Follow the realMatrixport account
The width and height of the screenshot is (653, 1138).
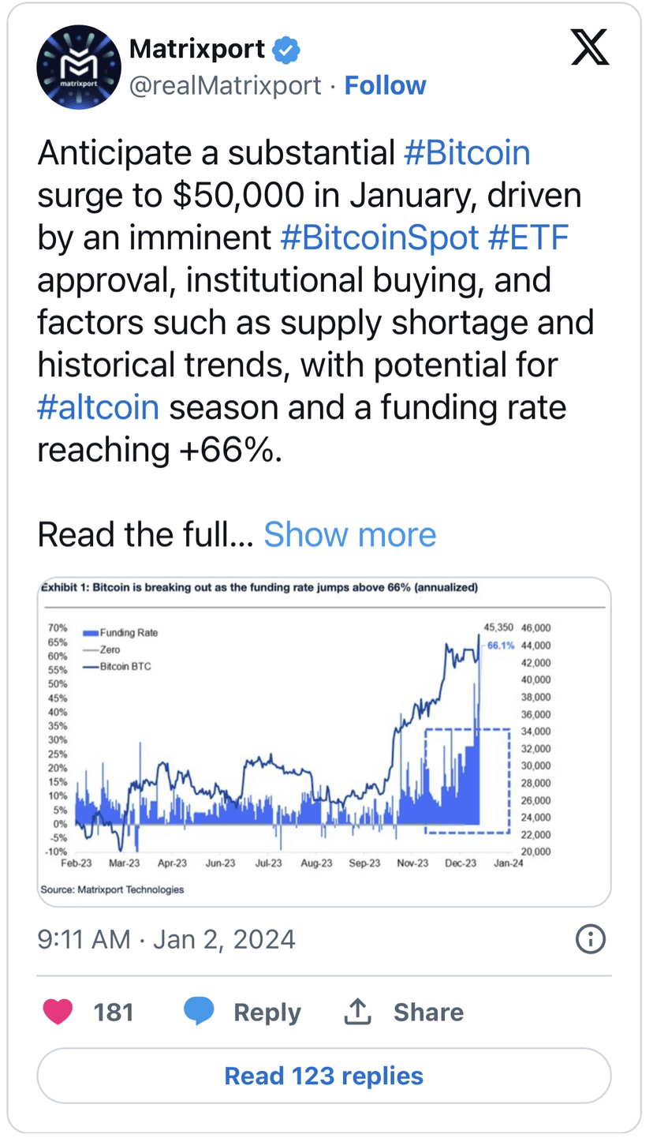385,85
